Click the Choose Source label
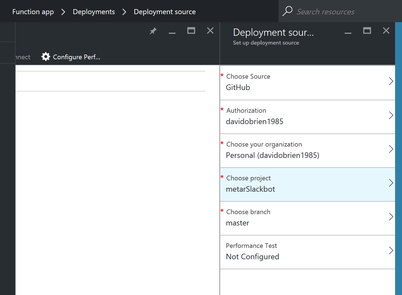This screenshot has width=402, height=295. (x=248, y=76)
